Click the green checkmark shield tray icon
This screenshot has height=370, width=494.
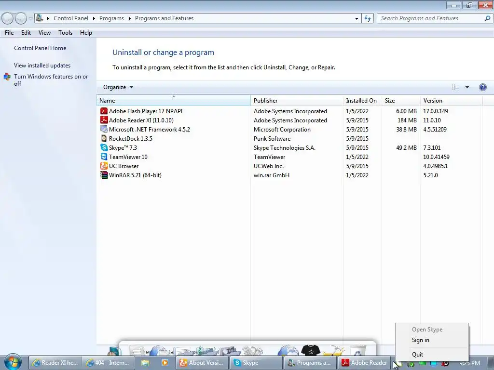(410, 364)
